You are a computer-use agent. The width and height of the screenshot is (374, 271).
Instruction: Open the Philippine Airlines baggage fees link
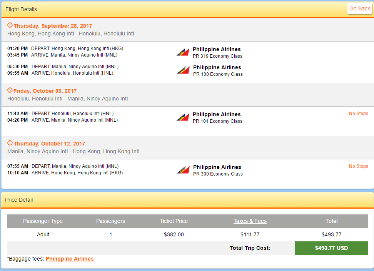click(x=70, y=259)
